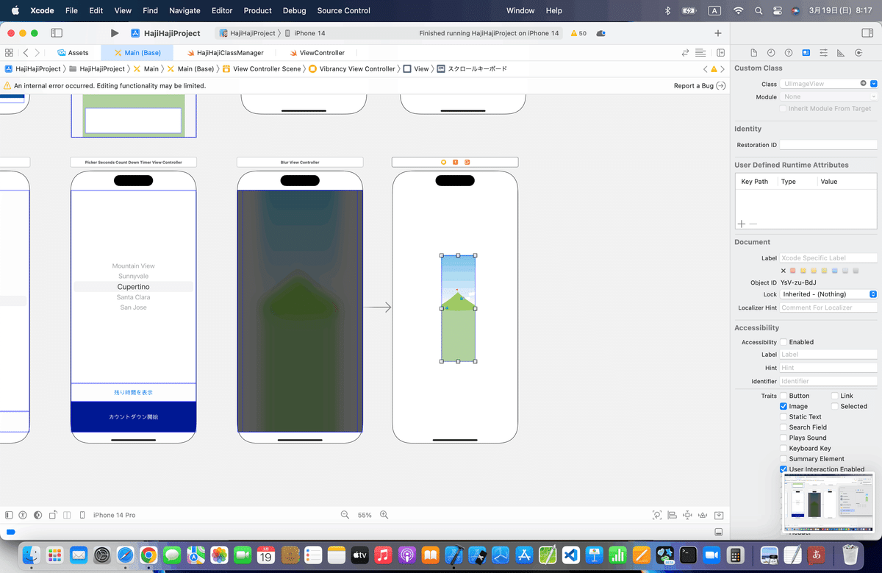Image resolution: width=882 pixels, height=573 pixels.
Task: Open the HajiHajiProject scheme selector
Action: [x=248, y=33]
